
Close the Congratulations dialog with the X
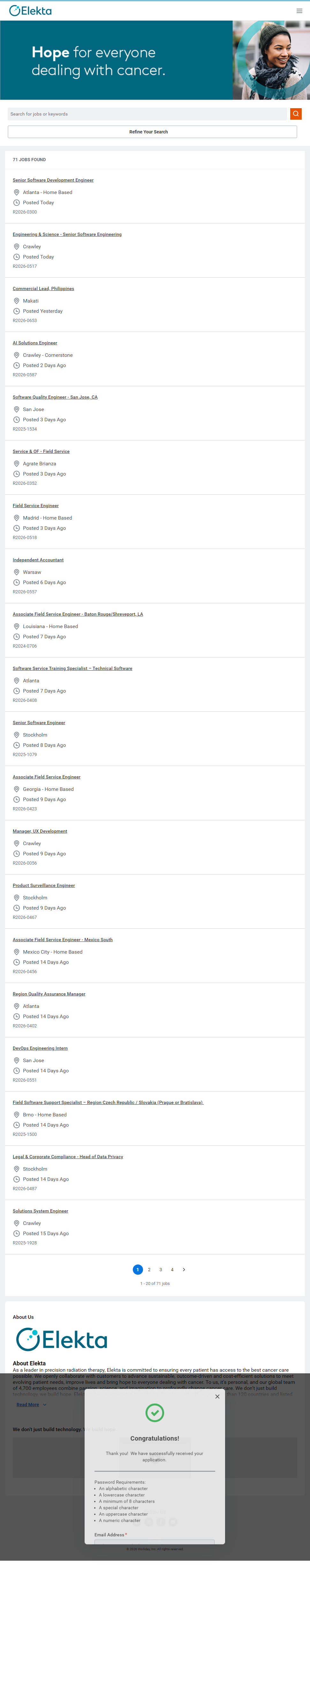coord(217,1397)
